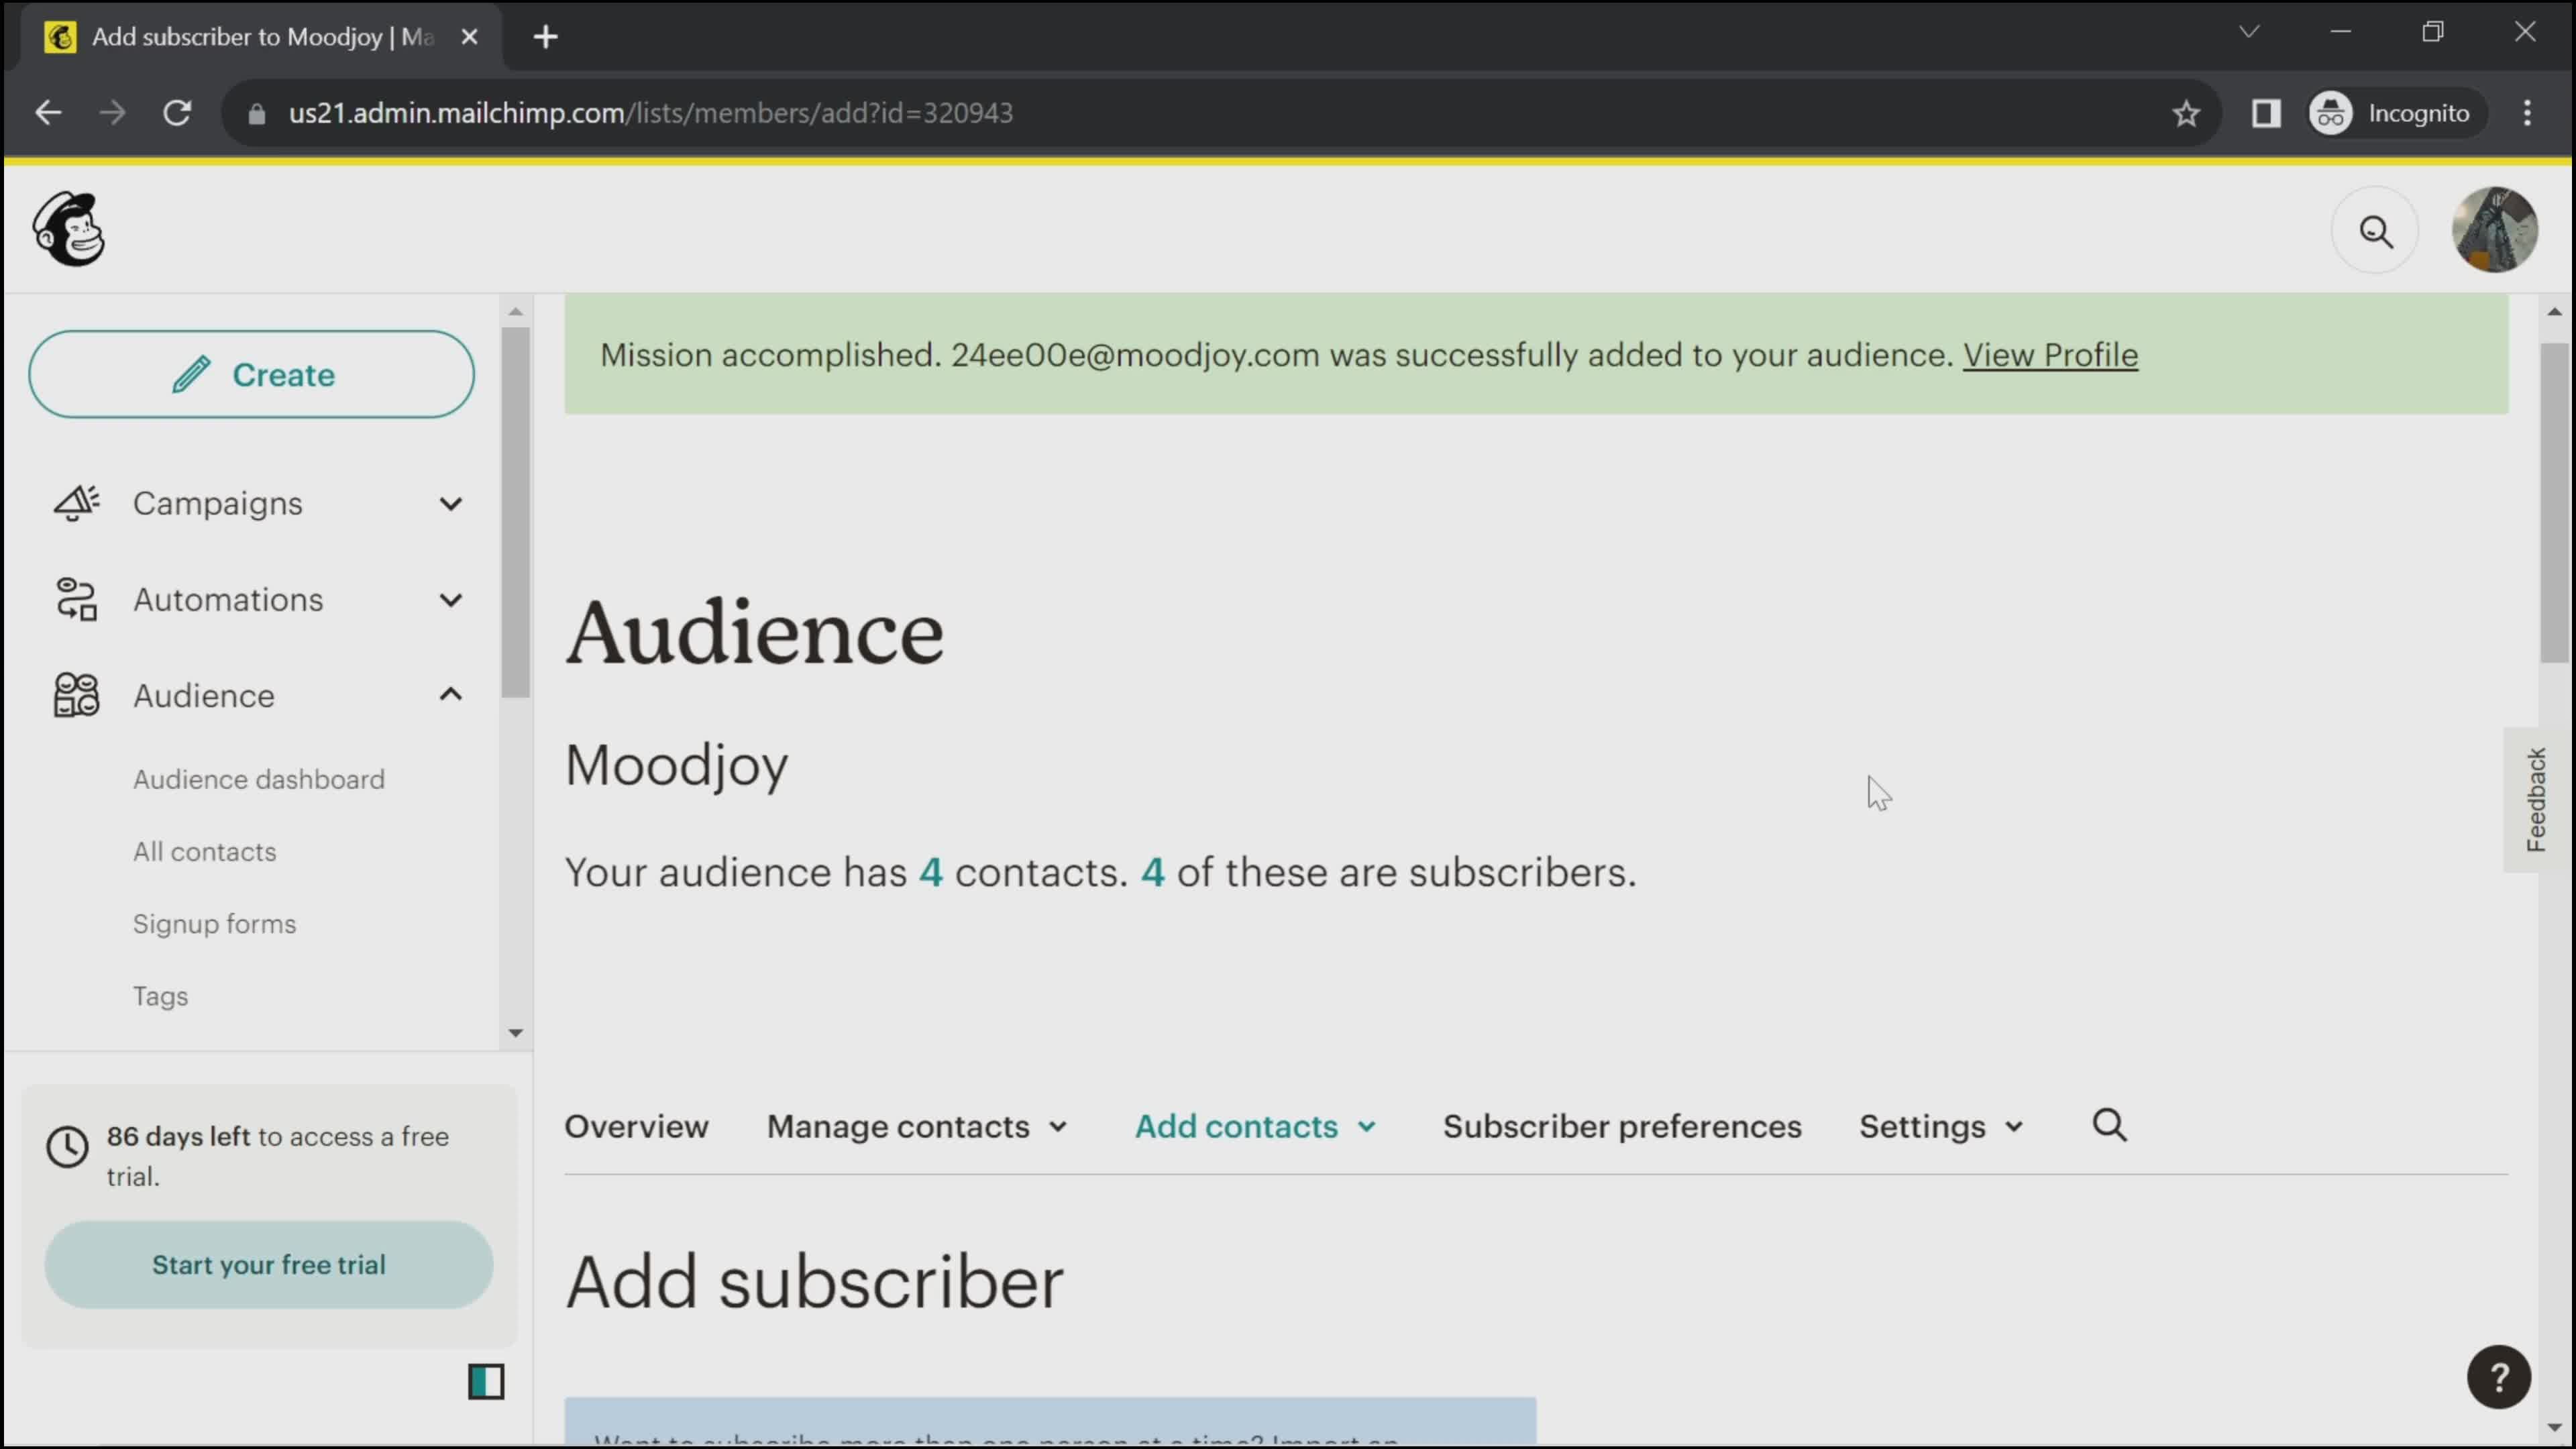This screenshot has height=1449, width=2576.
Task: Click the browser back arrow
Action: click(48, 113)
